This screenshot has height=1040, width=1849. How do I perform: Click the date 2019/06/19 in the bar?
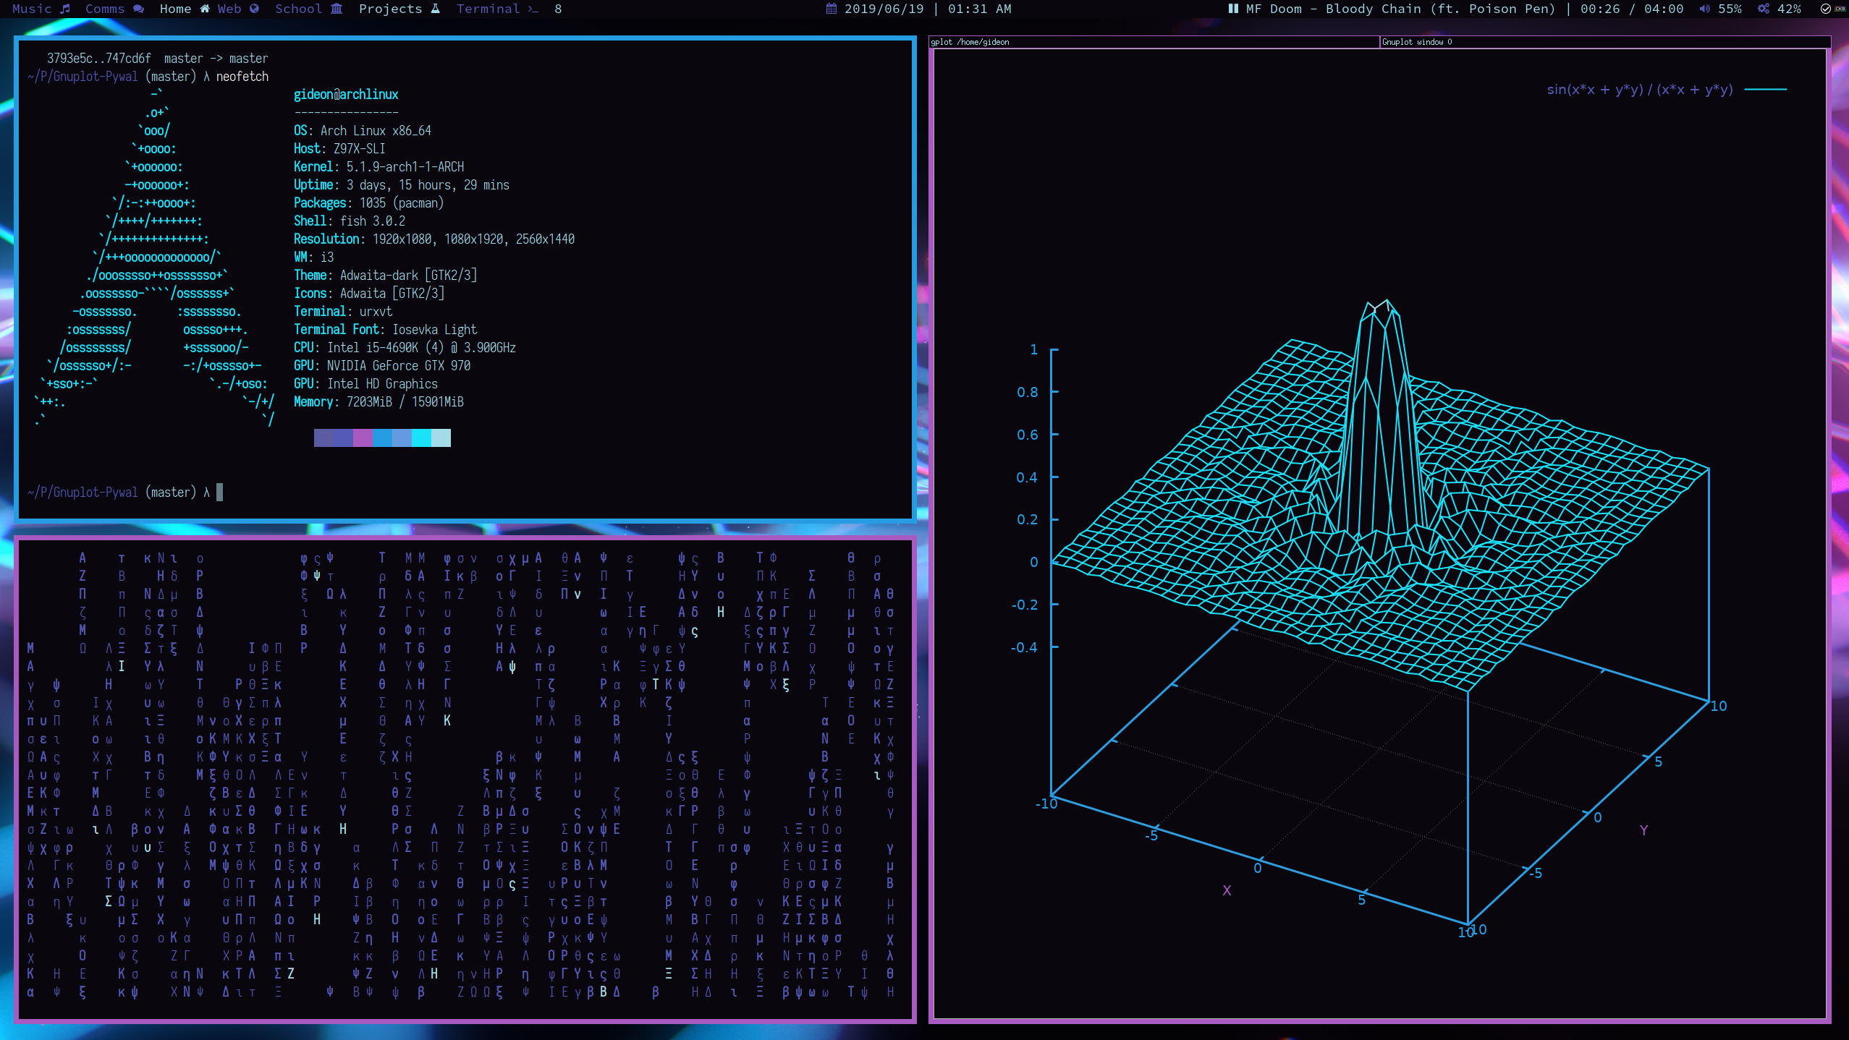884,9
